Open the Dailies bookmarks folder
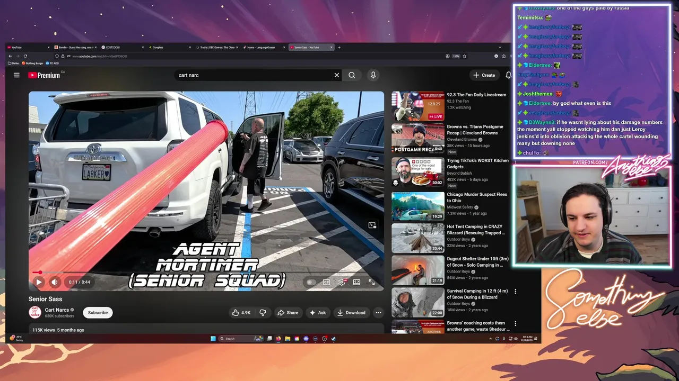Screen dimensions: 679x381 pyautogui.click(x=14, y=63)
